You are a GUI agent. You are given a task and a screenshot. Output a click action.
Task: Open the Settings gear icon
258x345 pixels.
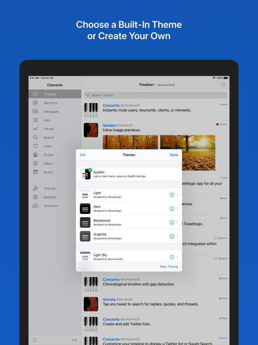[x=35, y=197]
